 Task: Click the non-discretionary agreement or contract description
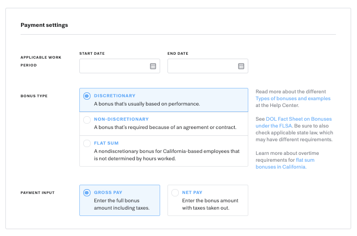pyautogui.click(x=166, y=127)
